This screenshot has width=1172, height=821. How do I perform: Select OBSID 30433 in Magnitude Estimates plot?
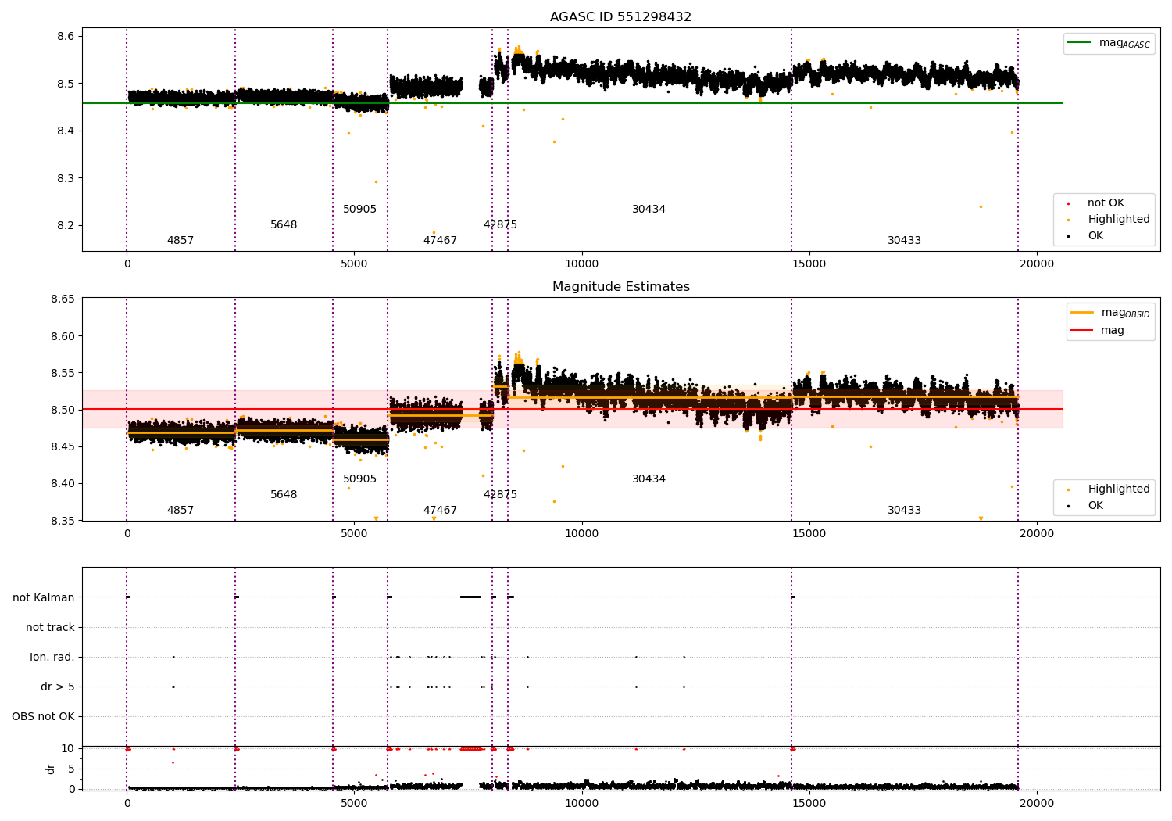904,511
